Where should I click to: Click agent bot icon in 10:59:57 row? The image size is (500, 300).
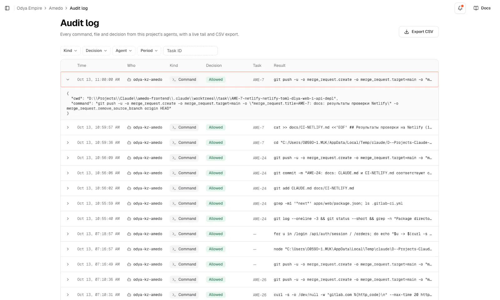(x=129, y=128)
